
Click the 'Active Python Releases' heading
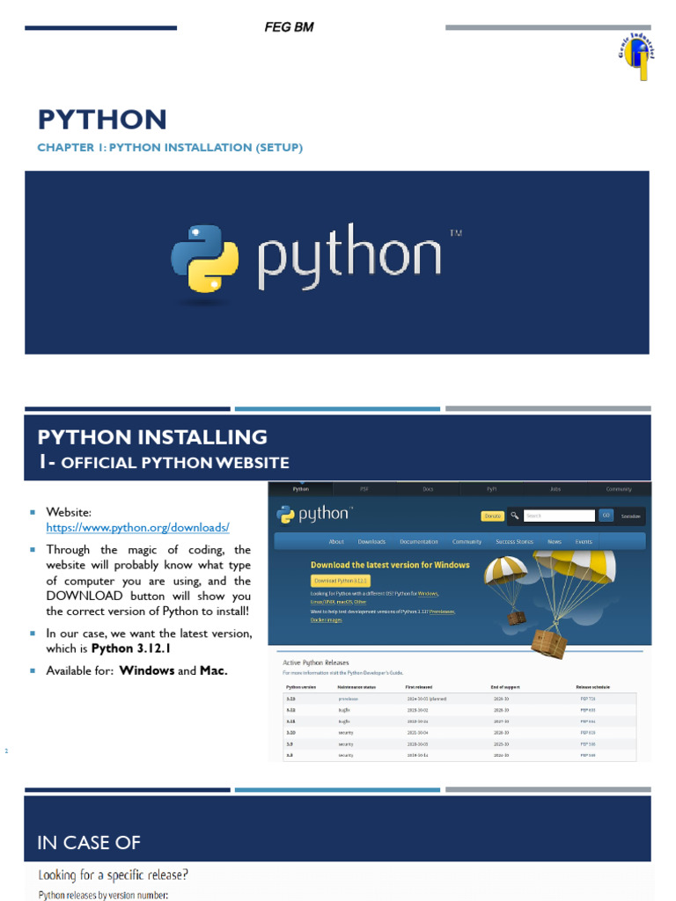[316, 663]
